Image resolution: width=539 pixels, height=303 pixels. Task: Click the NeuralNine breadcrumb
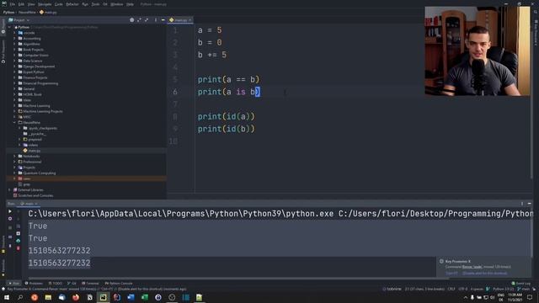click(x=27, y=13)
